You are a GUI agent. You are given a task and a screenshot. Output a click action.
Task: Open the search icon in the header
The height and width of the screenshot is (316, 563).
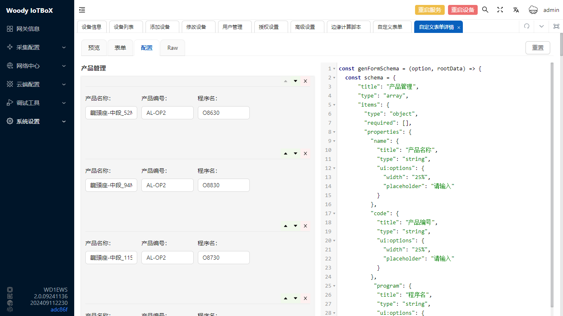point(485,10)
